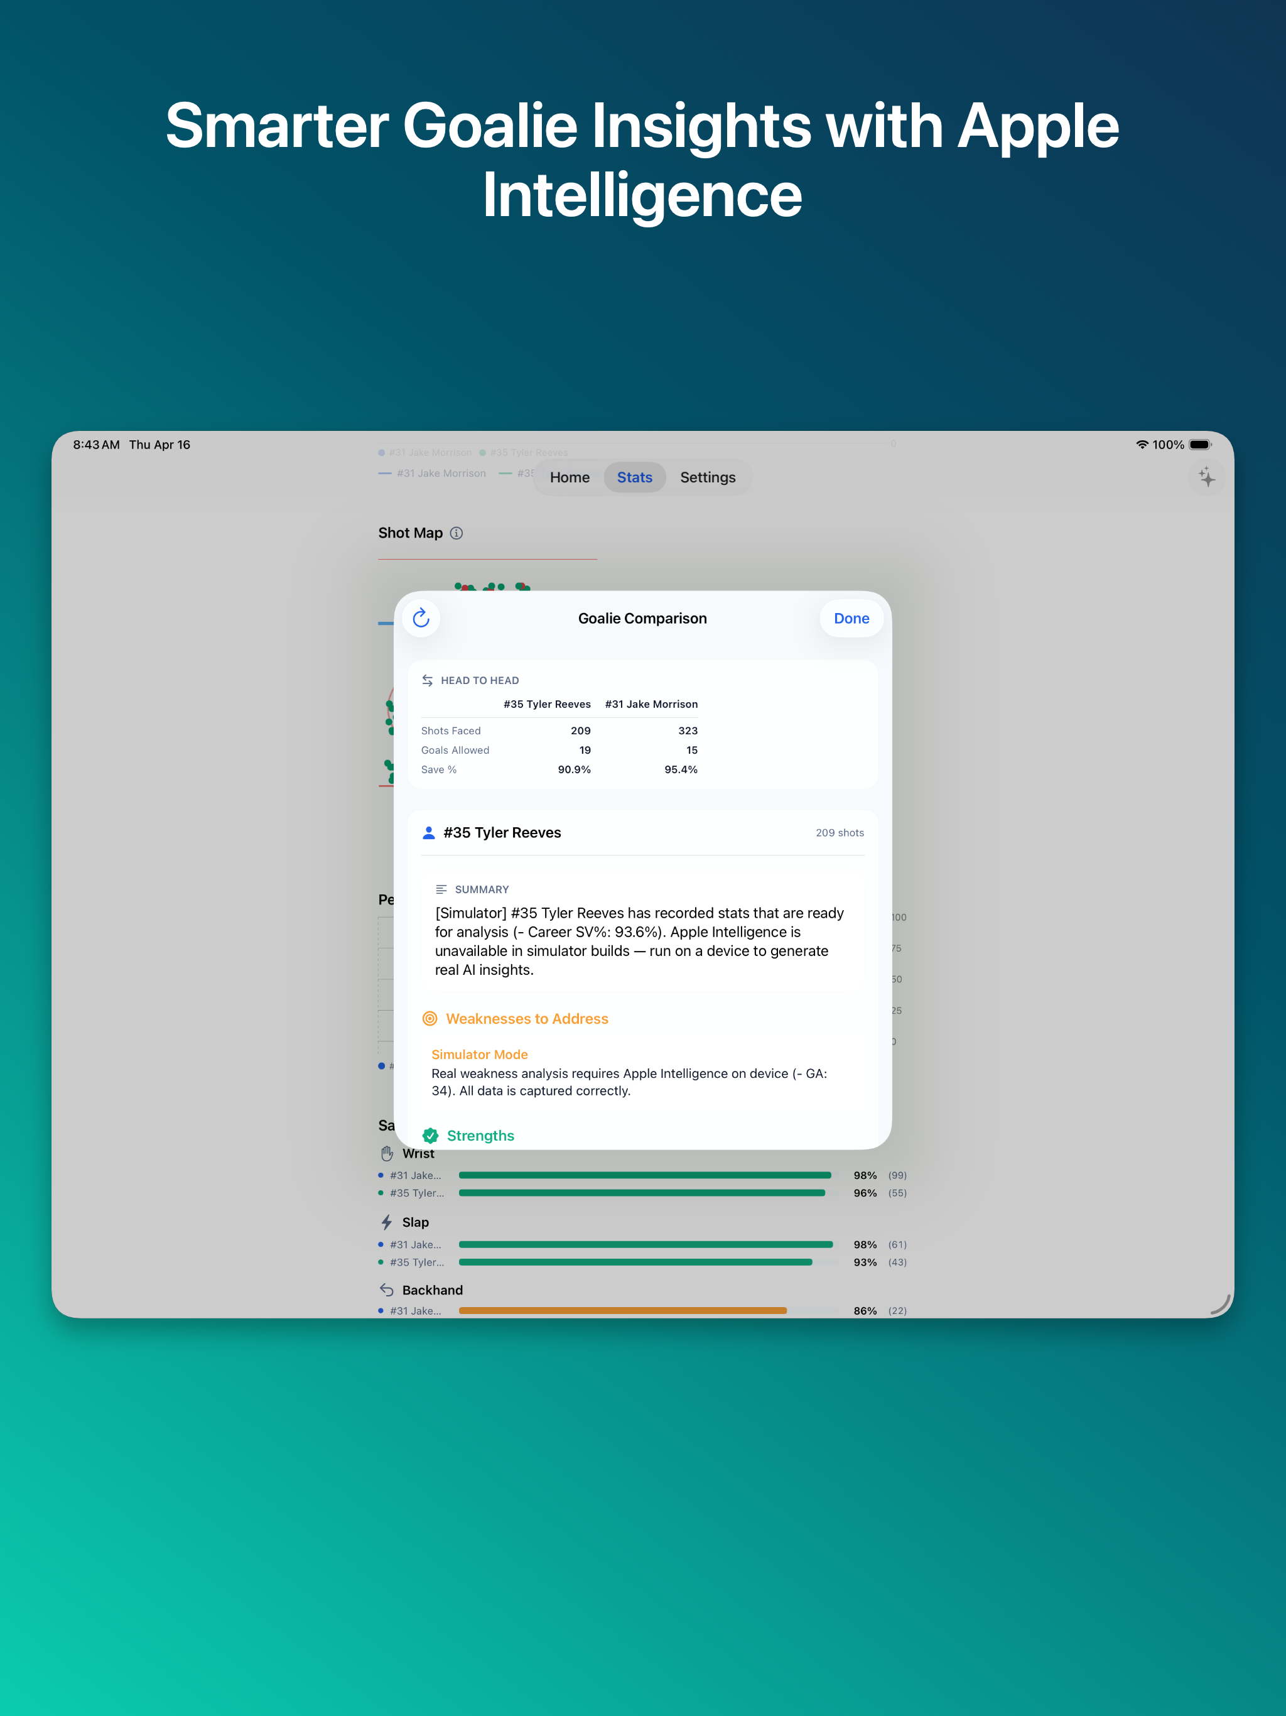Click the "SUMMARY" label
Image resolution: width=1286 pixels, height=1716 pixels.
pyautogui.click(x=482, y=889)
